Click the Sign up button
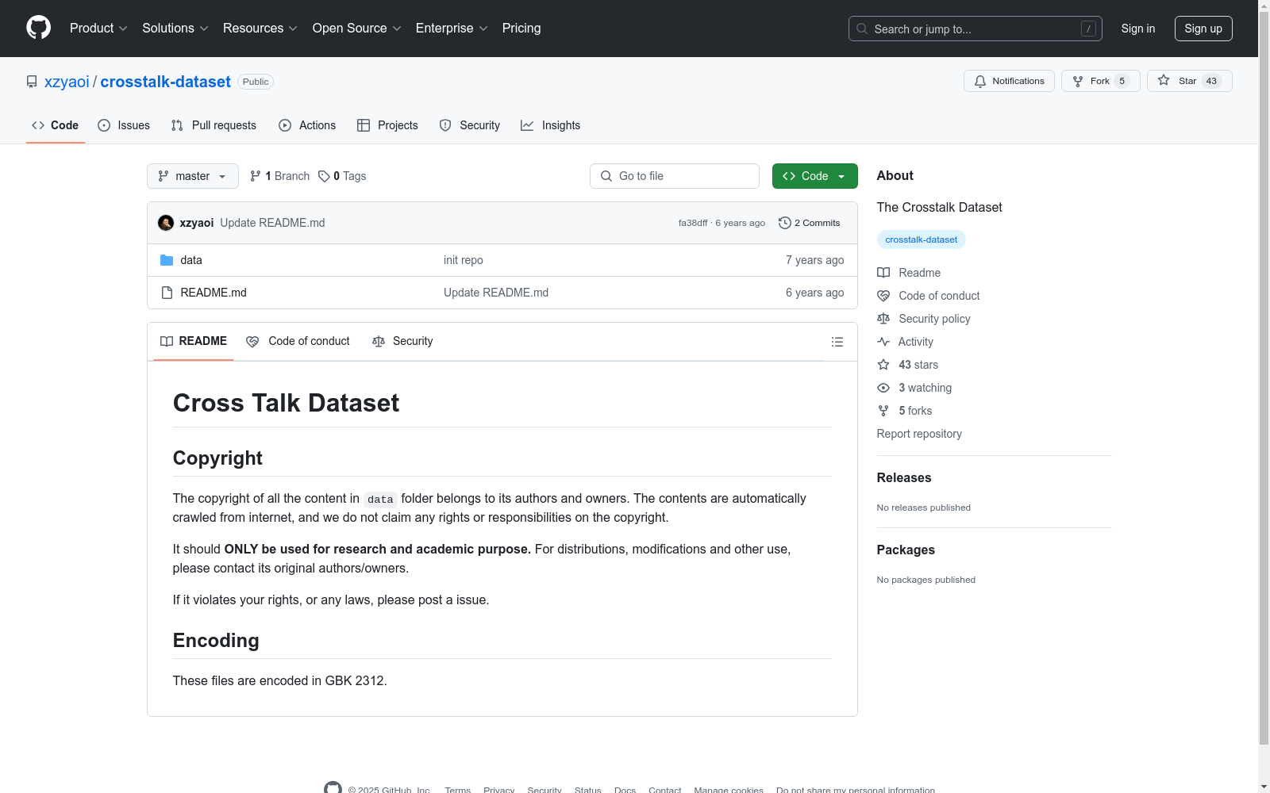1270x793 pixels. (x=1203, y=29)
